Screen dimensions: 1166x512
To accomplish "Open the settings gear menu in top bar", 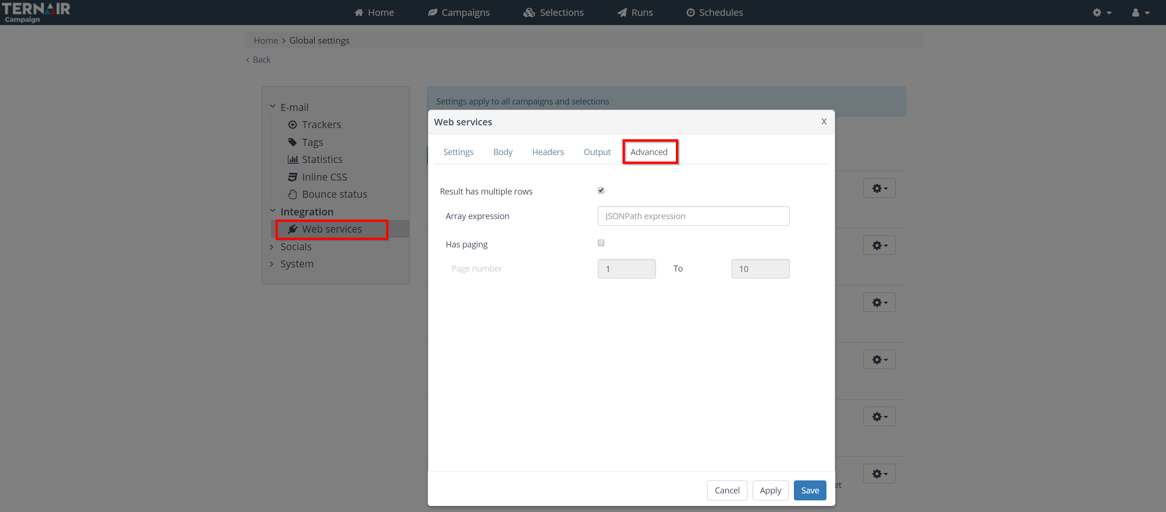I will (x=1102, y=13).
